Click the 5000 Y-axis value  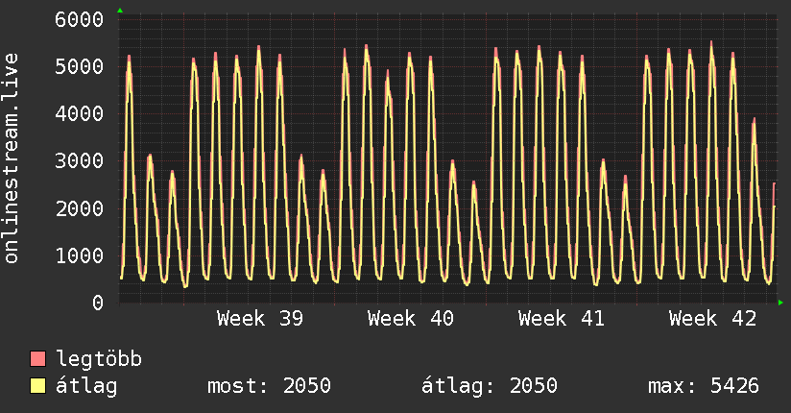(80, 66)
